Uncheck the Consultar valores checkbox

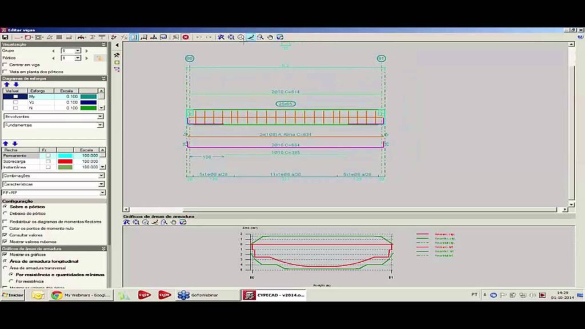coord(5,235)
